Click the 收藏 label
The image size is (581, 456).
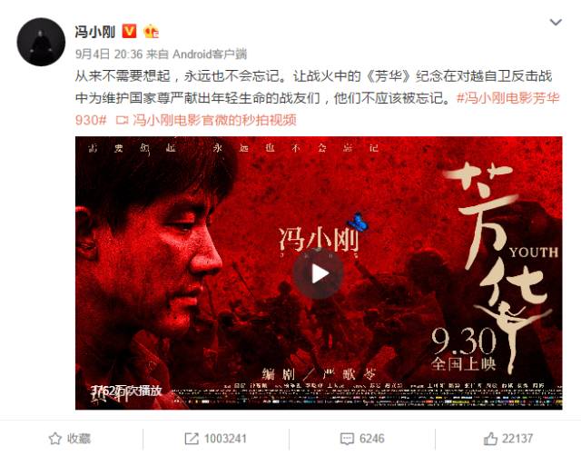click(x=79, y=439)
